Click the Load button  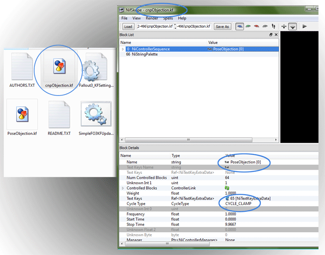(x=128, y=26)
